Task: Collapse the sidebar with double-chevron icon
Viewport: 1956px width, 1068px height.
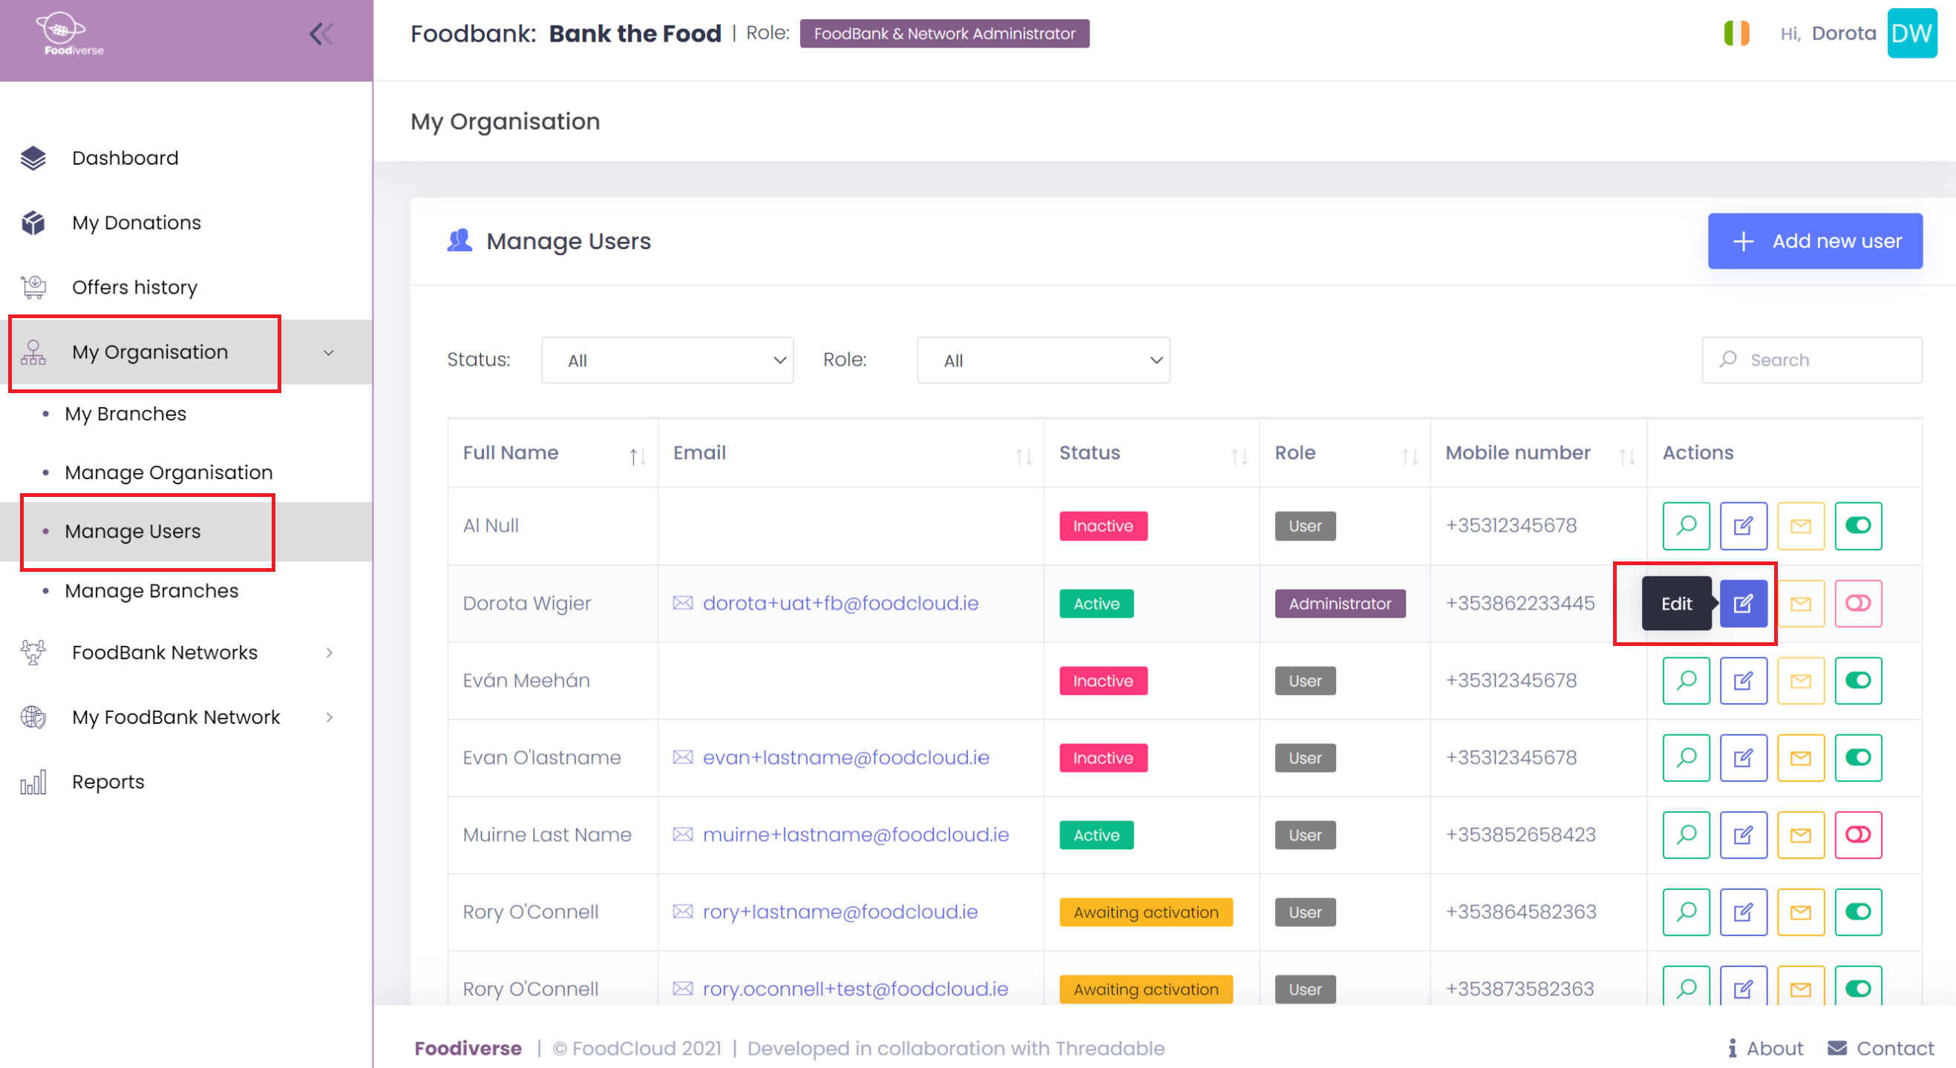Action: tap(321, 33)
